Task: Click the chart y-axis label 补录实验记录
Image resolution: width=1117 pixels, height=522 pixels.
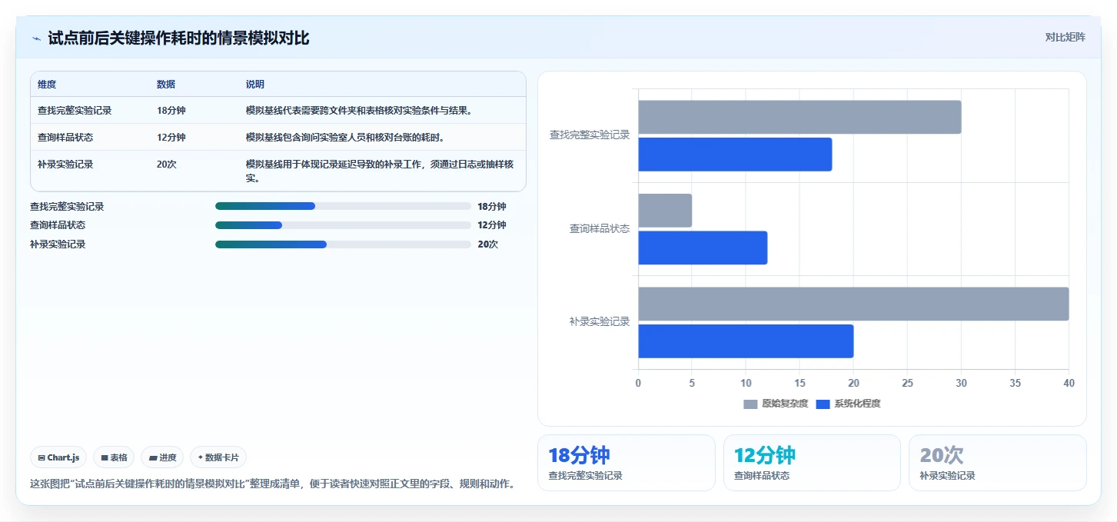Action: [600, 321]
